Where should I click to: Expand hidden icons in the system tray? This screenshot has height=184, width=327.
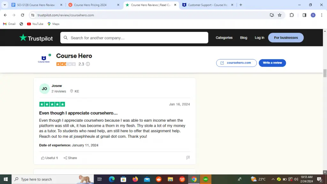(x=273, y=179)
